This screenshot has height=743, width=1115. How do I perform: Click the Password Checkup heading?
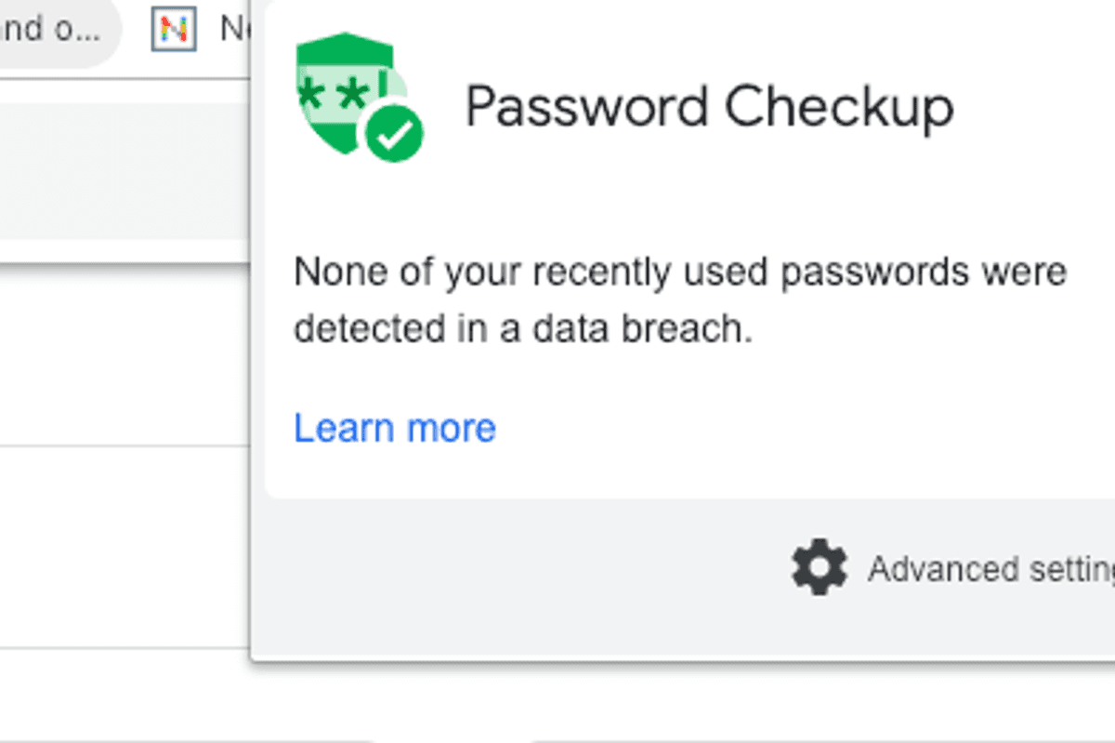pos(711,105)
